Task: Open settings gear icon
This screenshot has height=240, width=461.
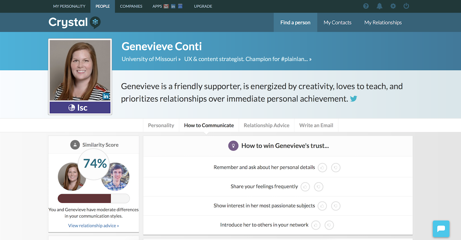Action: tap(393, 6)
